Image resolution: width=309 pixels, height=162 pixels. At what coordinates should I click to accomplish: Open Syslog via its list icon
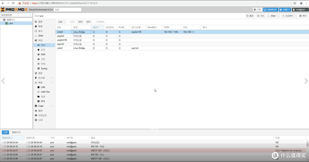[x=38, y=69]
